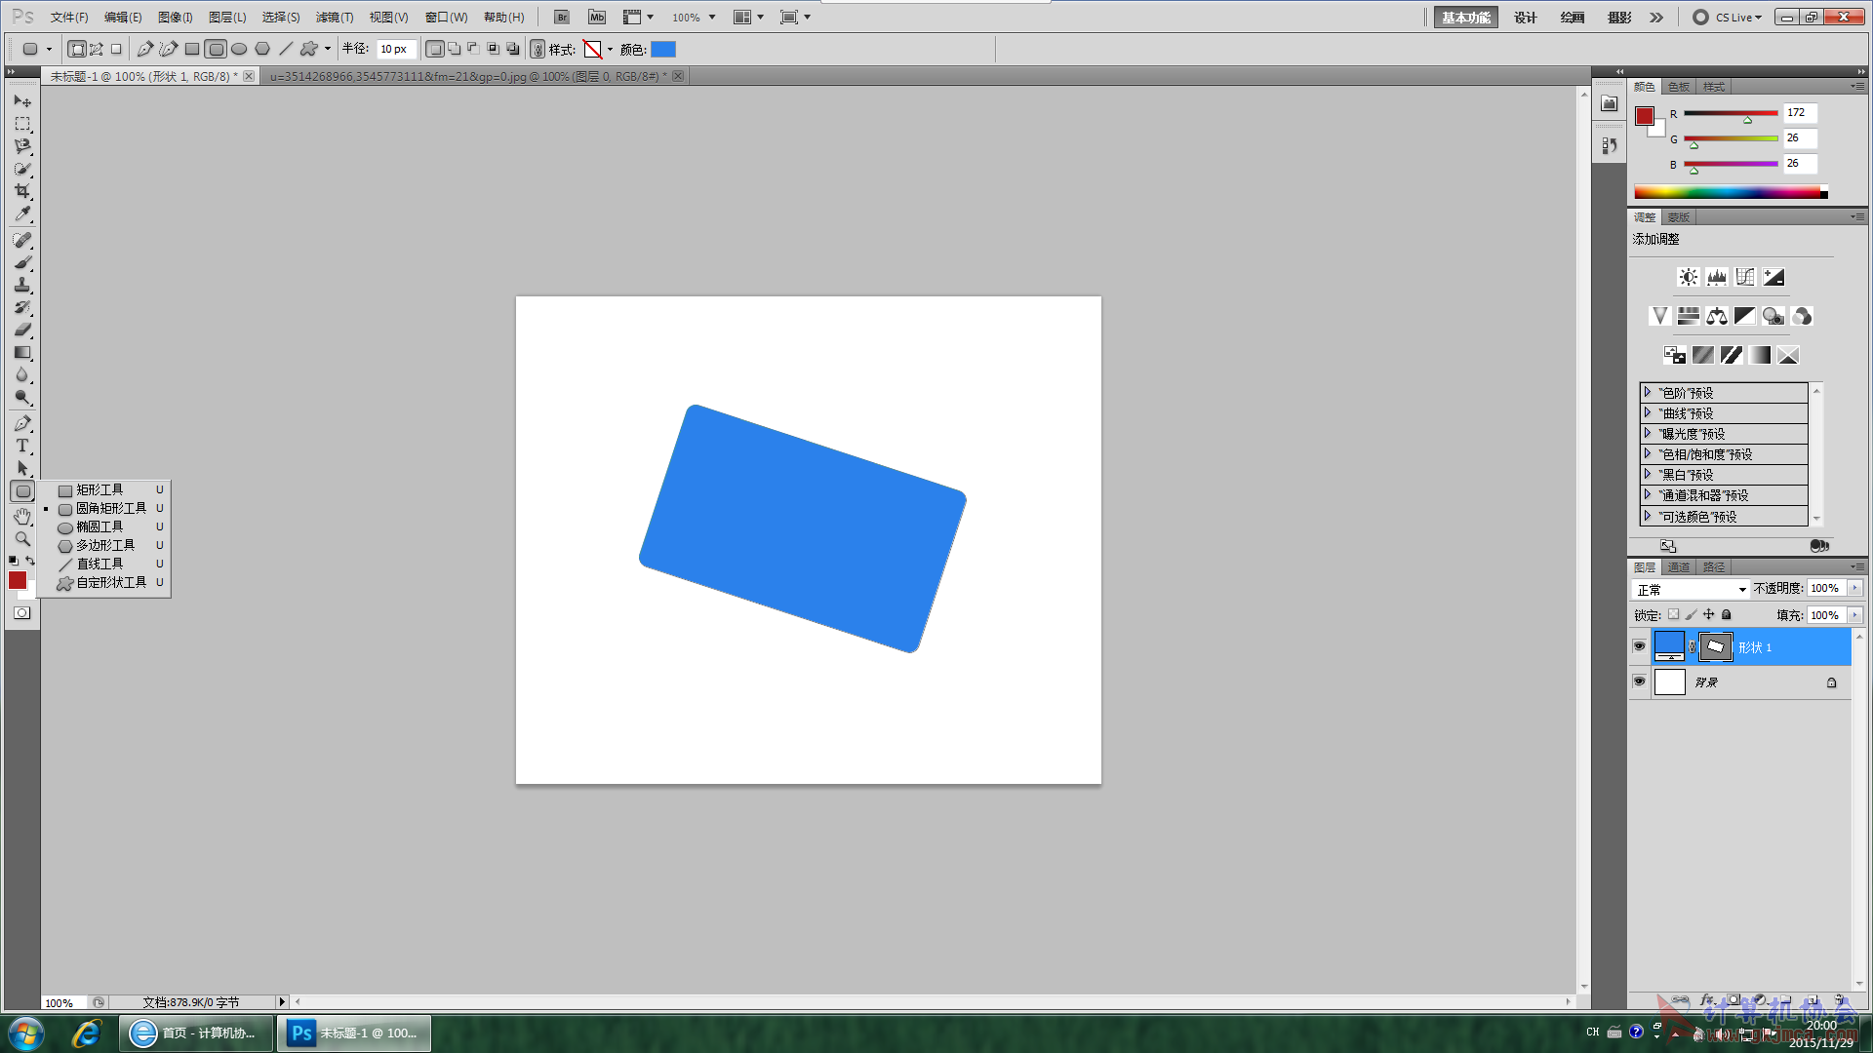
Task: Click the 设计 workspace button
Action: click(x=1525, y=18)
